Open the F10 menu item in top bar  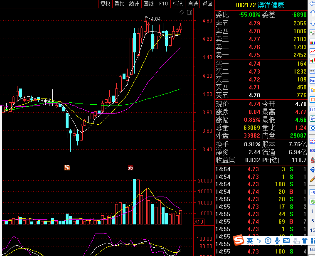(x=163, y=4)
